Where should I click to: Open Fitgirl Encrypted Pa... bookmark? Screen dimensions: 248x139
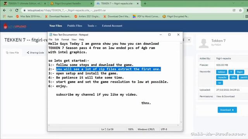(176, 16)
